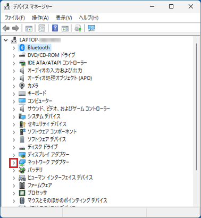The width and height of the screenshot is (201, 218).
Task: Expand the カメラ category
Action: 14,86
